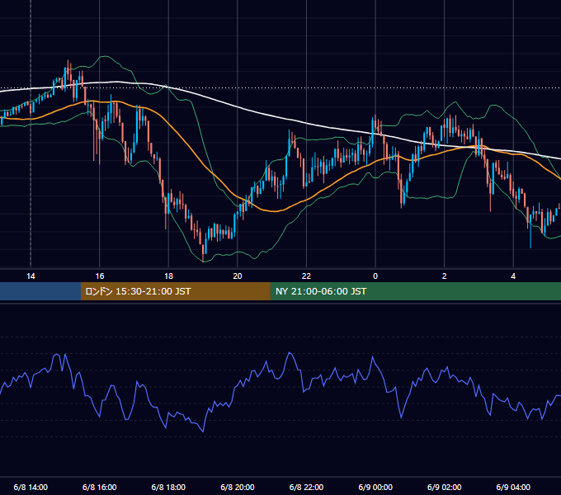Click the blue session bar before ロンドン
Viewport: 561px width, 495px height.
(x=40, y=291)
